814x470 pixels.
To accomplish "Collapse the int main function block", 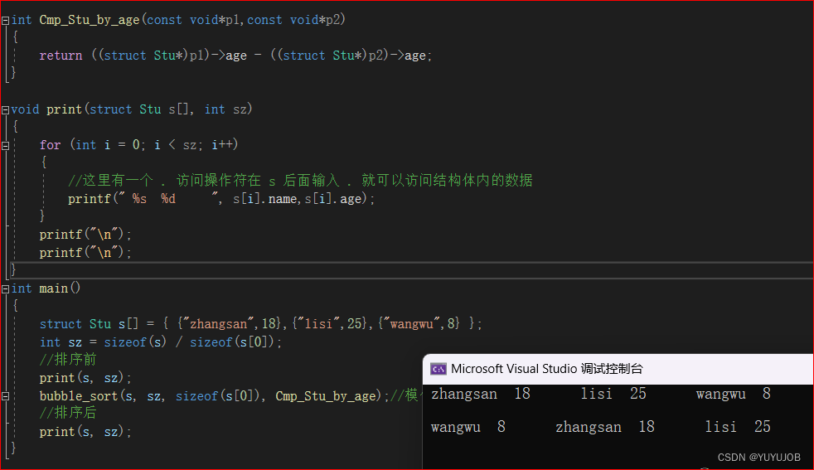I will 5,289.
